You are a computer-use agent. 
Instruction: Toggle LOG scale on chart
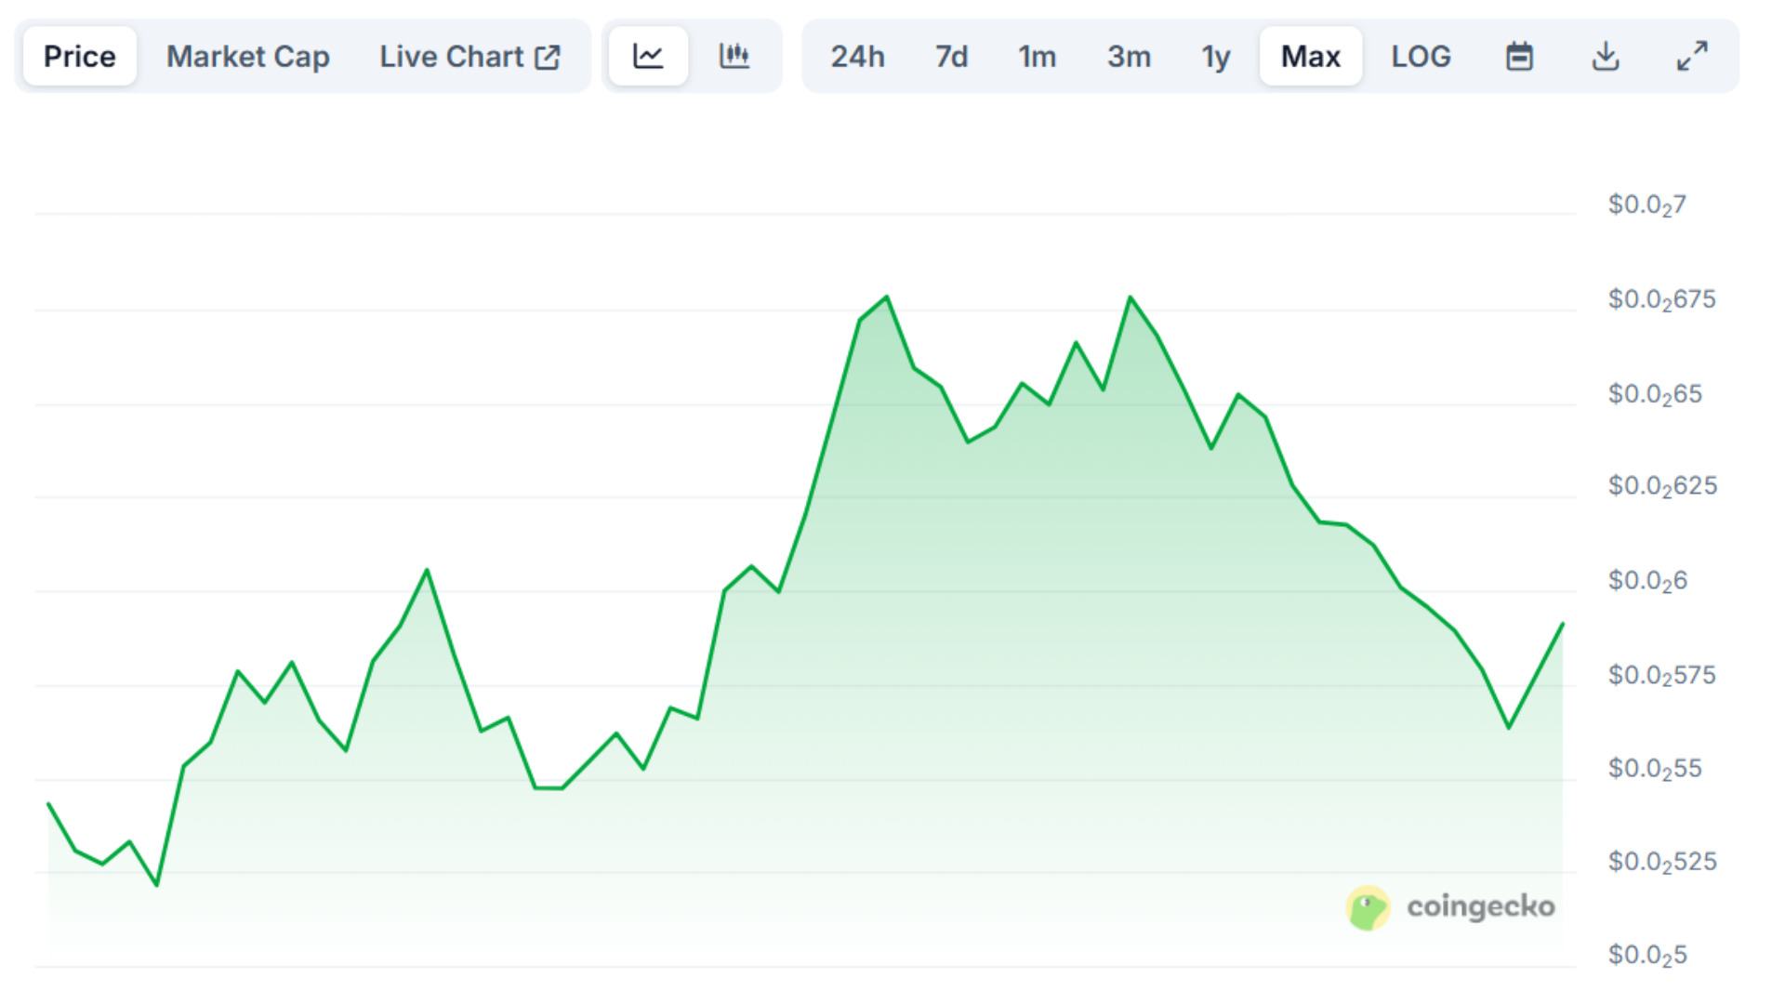[x=1421, y=57]
